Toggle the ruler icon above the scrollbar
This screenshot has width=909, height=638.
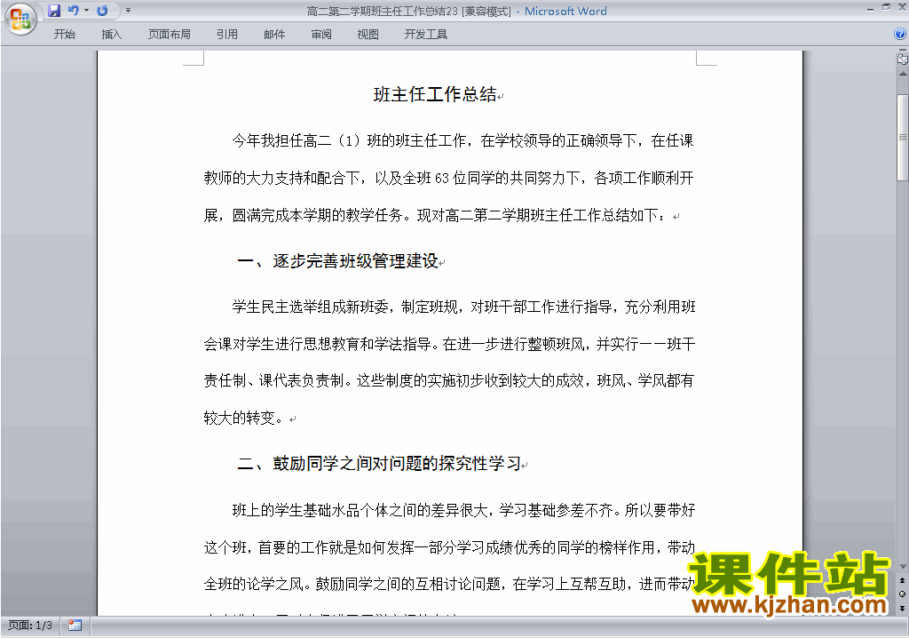coord(902,59)
